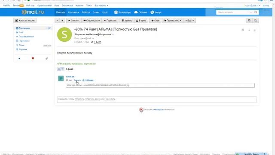Open Бонус from the header
The height and width of the screenshot is (155, 275).
coord(156,12)
